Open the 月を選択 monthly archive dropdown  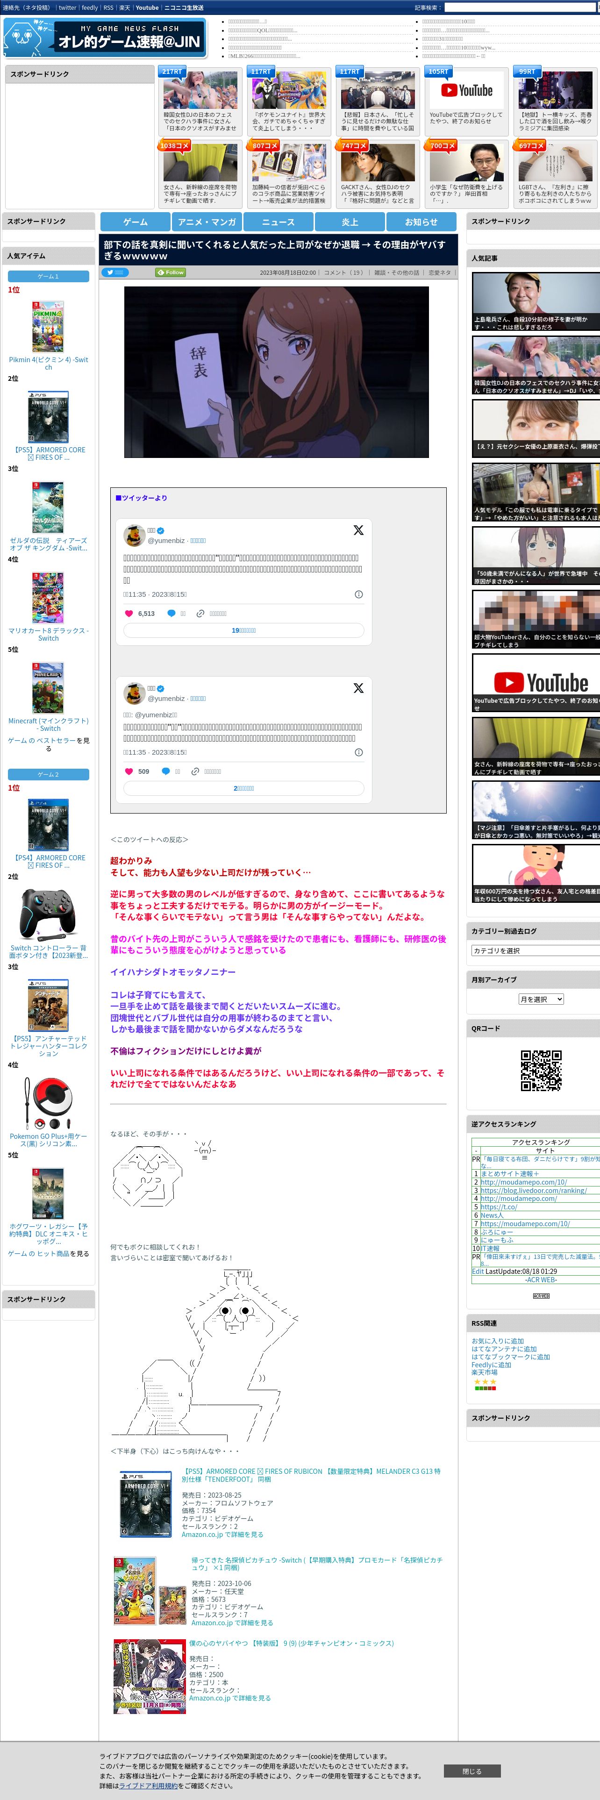541,999
